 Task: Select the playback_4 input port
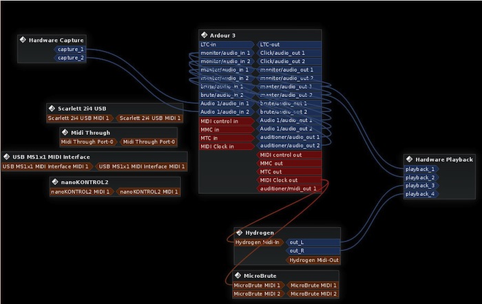click(x=420, y=194)
